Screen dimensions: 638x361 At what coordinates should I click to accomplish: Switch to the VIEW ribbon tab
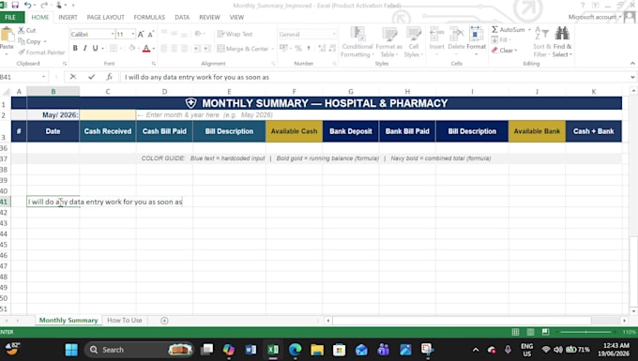pos(236,18)
